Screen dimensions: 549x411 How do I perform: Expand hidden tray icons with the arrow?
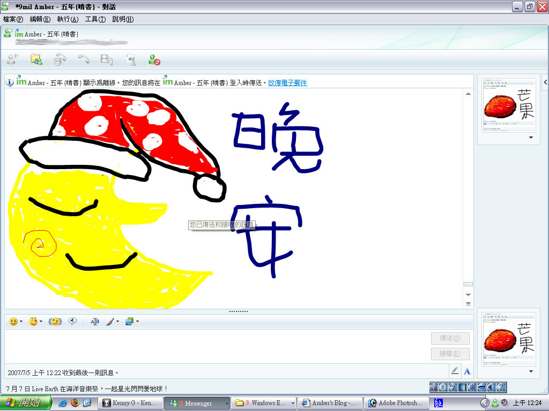[x=485, y=404]
